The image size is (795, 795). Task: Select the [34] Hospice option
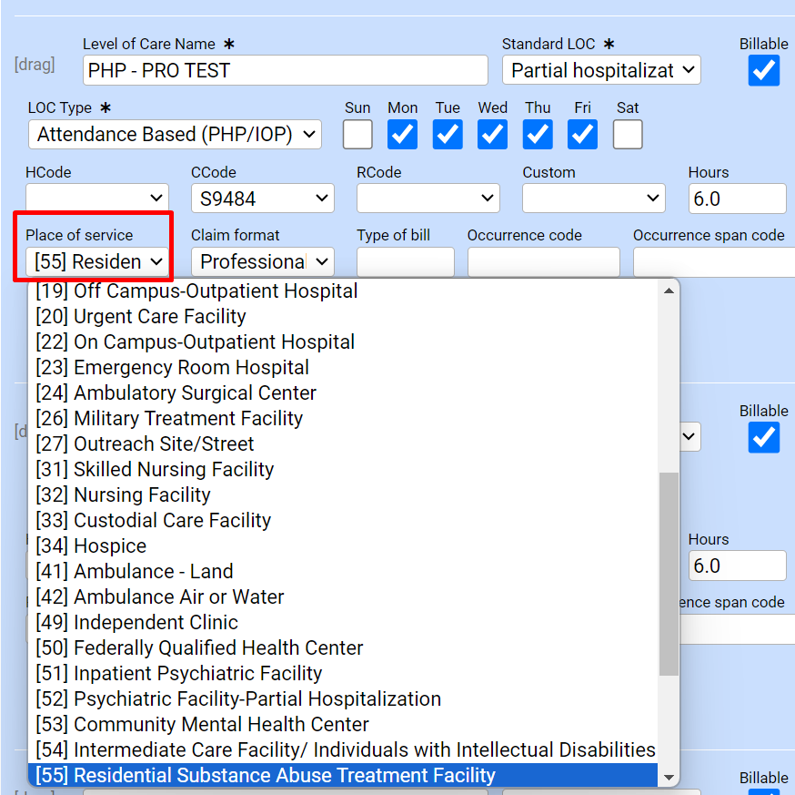[91, 545]
